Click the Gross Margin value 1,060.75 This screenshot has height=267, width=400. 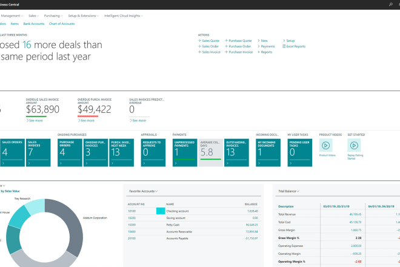pos(356,230)
